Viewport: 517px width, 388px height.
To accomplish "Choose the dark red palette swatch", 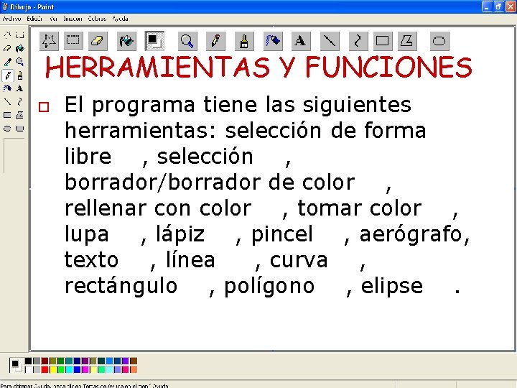I will pos(45,361).
